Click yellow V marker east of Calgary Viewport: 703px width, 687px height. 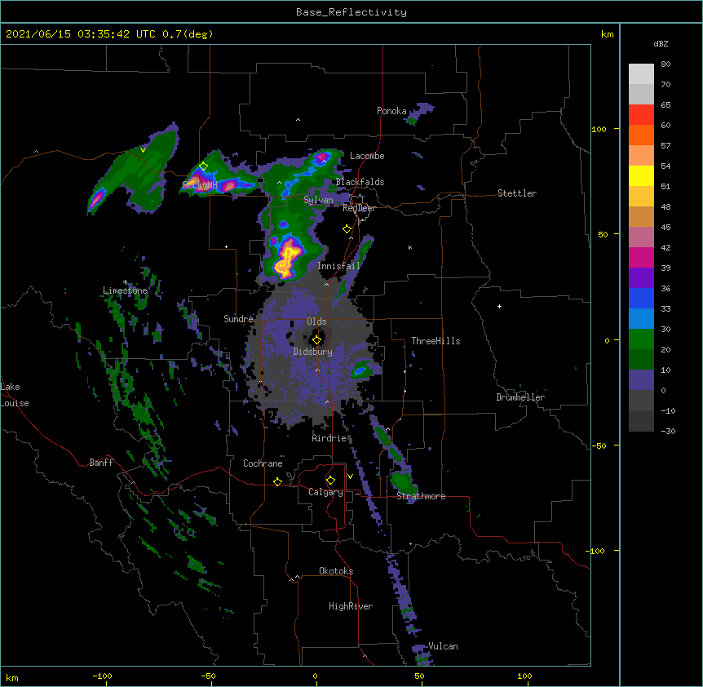tap(350, 476)
